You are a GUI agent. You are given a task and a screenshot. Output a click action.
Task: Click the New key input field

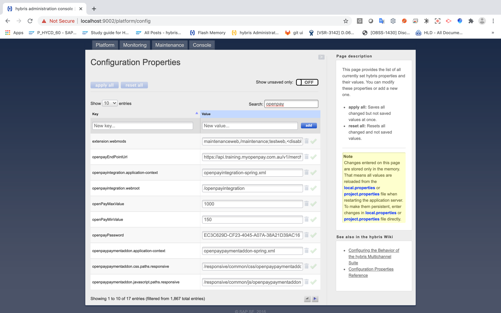143,126
